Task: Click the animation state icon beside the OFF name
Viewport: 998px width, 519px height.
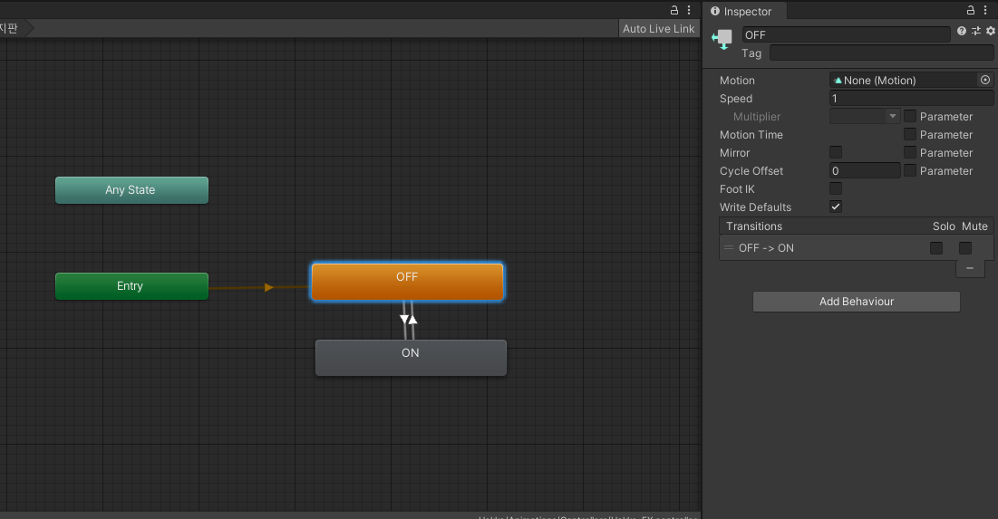Action: [x=722, y=40]
